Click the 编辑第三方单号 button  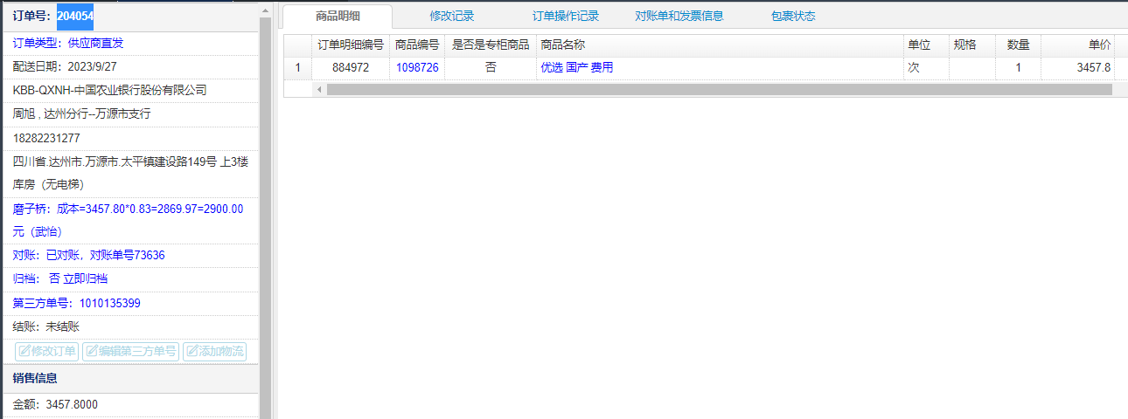130,352
